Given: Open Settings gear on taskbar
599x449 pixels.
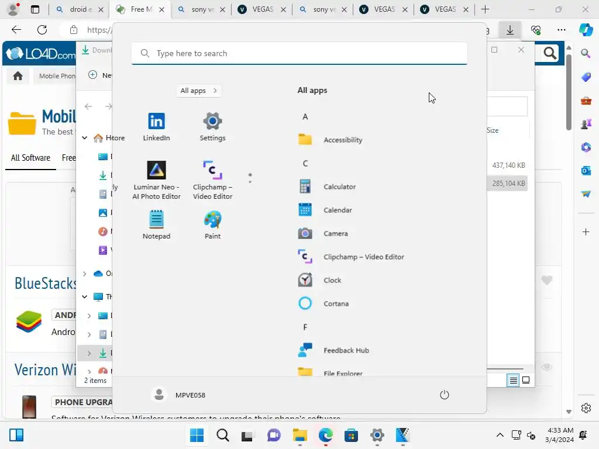Looking at the screenshot, I should [x=377, y=435].
